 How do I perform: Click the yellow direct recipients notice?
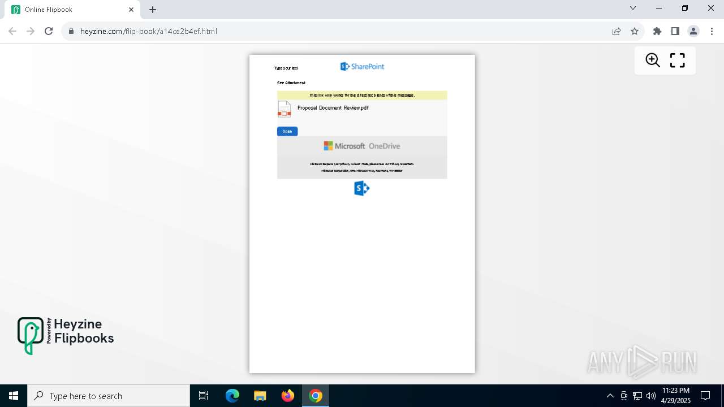(x=362, y=95)
